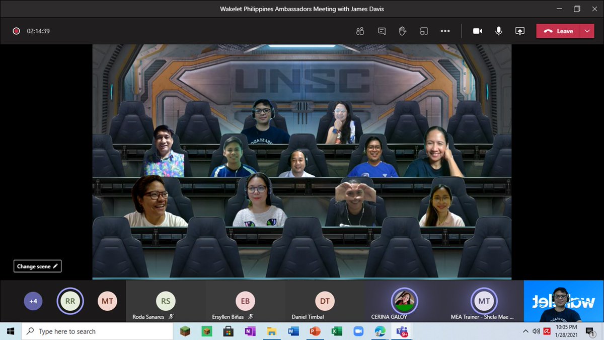Open More actions ellipsis menu
Image resolution: width=604 pixels, height=340 pixels.
(445, 31)
